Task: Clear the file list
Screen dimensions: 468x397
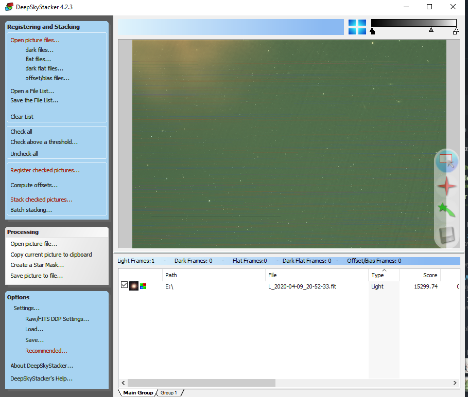Action: click(x=22, y=117)
